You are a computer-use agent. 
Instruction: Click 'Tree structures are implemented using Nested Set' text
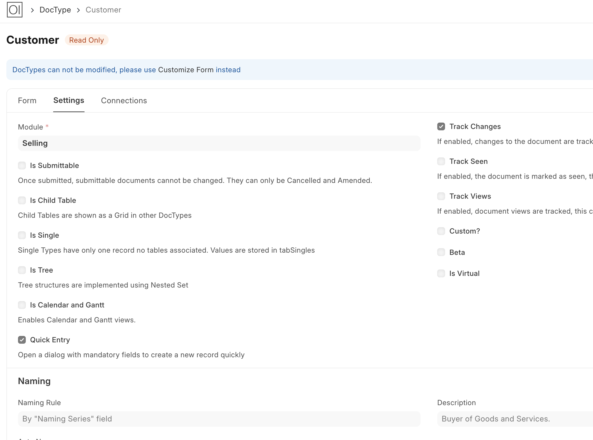(103, 285)
